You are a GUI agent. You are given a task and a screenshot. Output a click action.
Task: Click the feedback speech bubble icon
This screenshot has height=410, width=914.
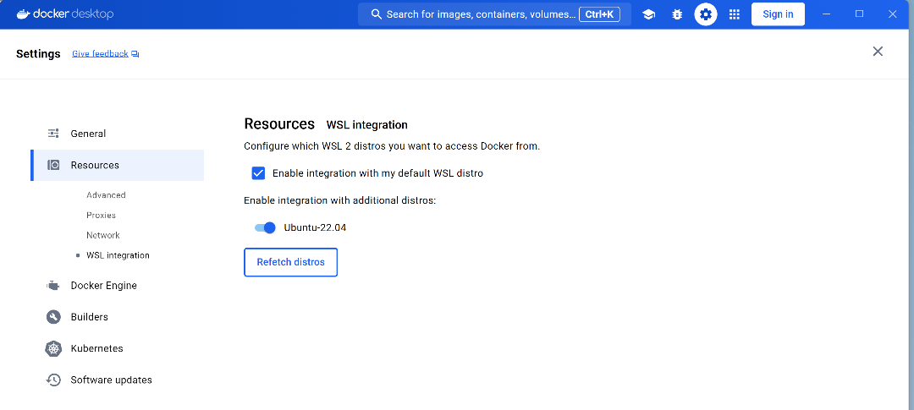coord(135,54)
